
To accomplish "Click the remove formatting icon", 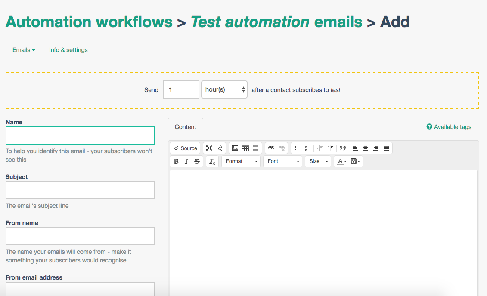I will [x=212, y=161].
